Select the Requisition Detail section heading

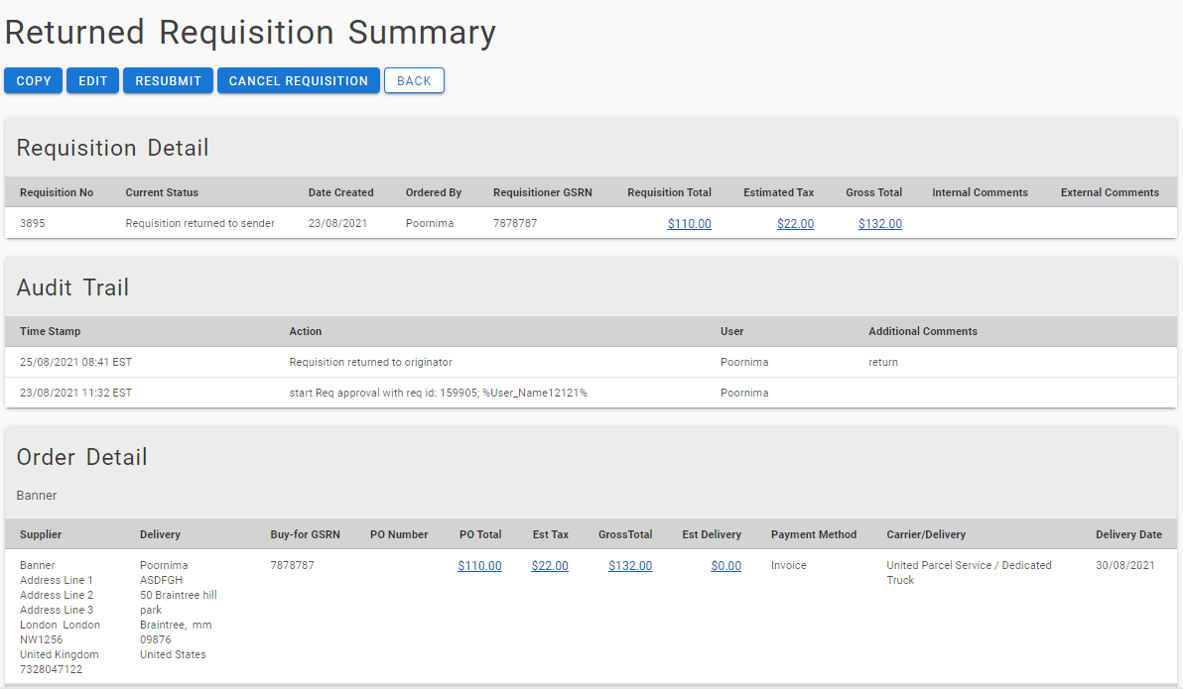click(112, 148)
